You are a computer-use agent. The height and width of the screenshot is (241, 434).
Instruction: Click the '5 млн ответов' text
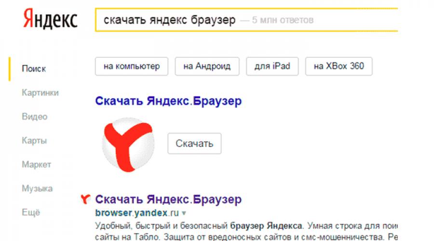click(283, 20)
